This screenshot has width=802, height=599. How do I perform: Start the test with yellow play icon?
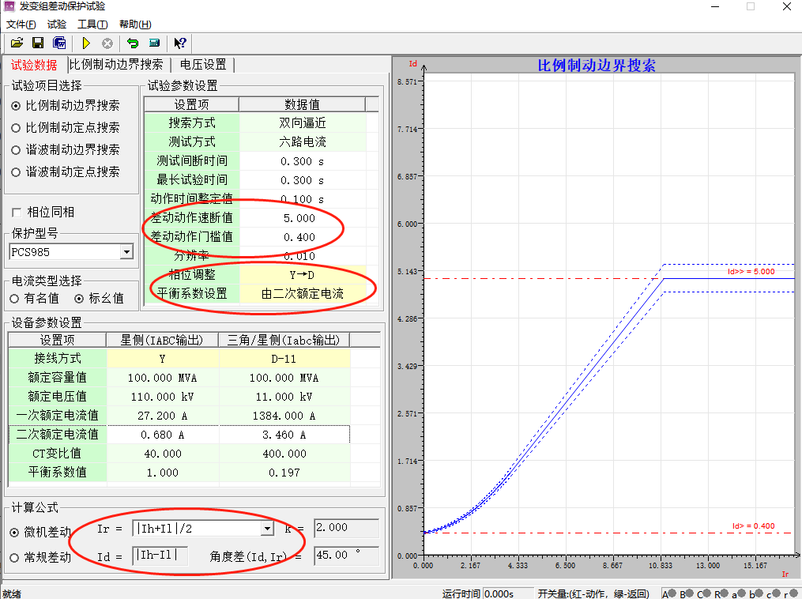pyautogui.click(x=86, y=43)
